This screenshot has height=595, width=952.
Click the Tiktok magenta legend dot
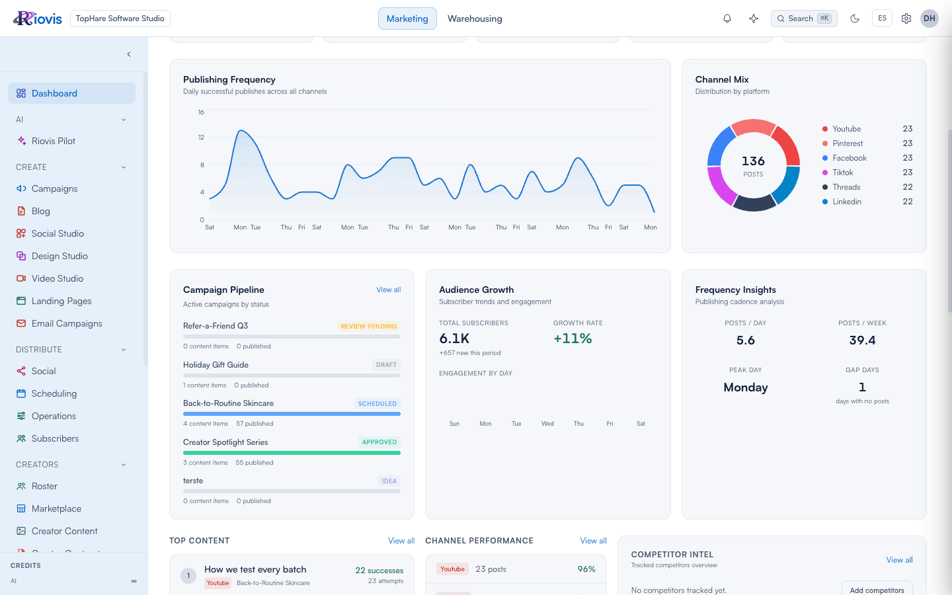click(x=825, y=173)
